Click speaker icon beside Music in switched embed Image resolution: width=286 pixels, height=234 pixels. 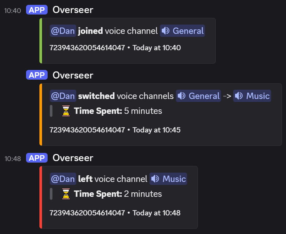point(239,96)
